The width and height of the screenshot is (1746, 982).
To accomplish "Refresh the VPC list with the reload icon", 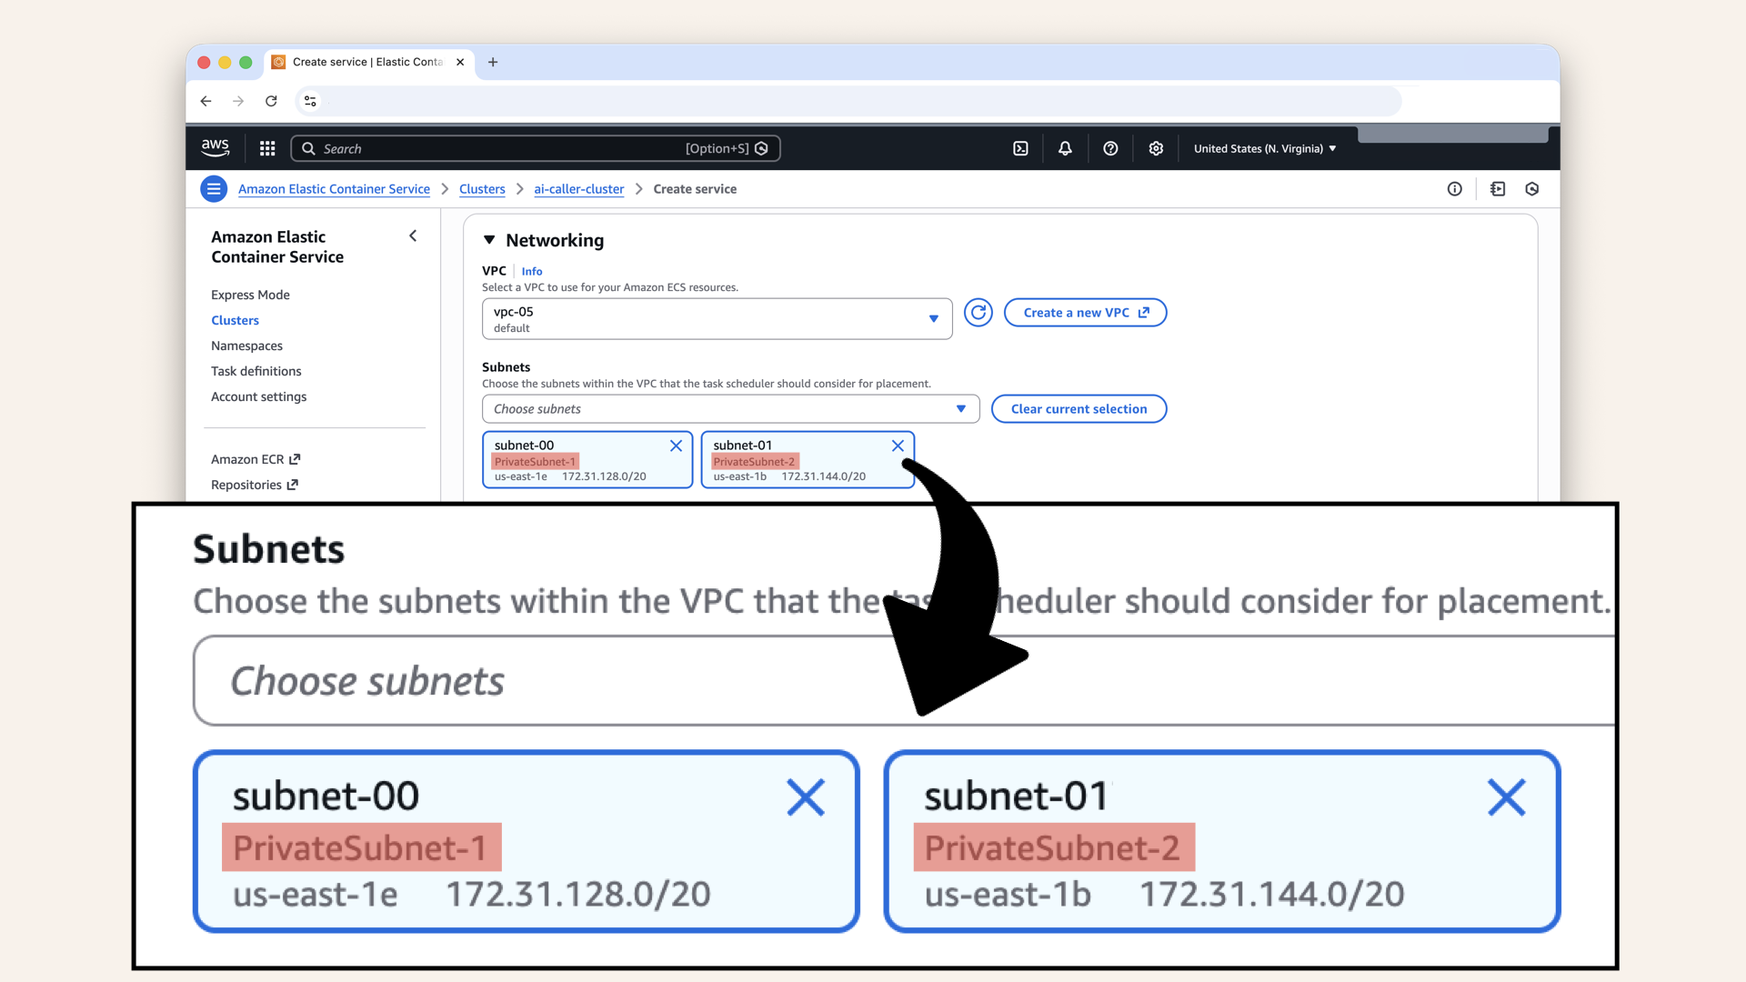I will click(978, 312).
